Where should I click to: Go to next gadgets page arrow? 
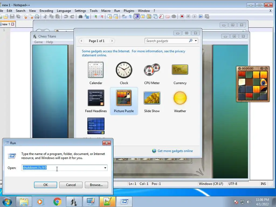112,41
